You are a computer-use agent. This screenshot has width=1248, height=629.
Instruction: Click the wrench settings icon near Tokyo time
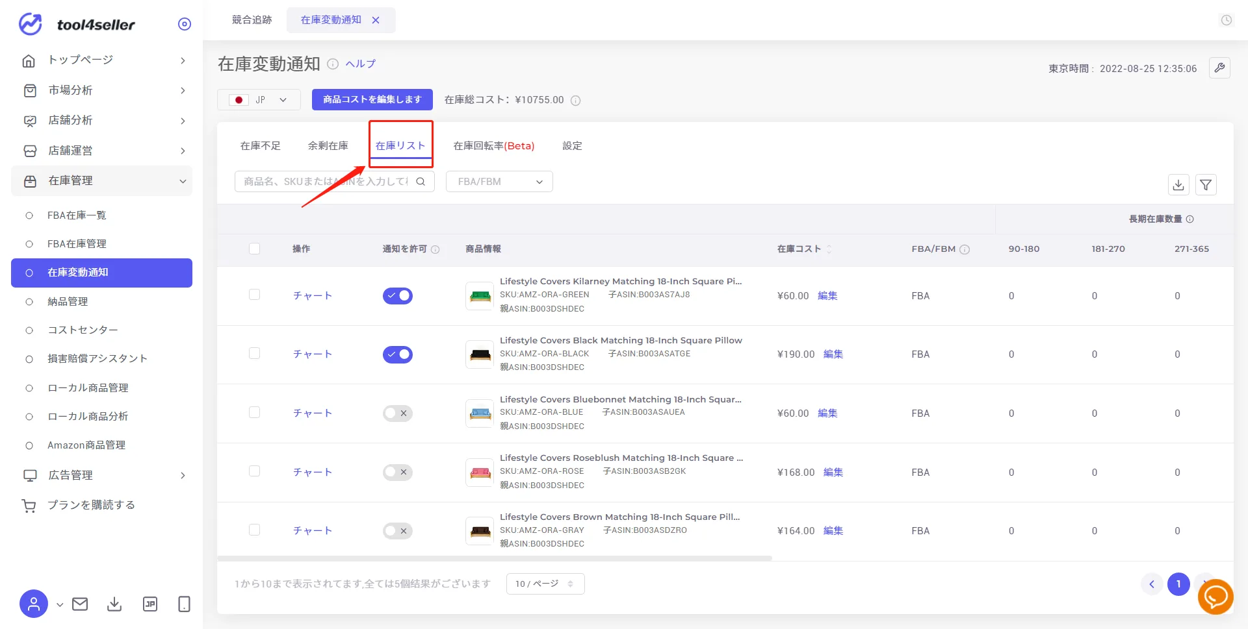1219,68
